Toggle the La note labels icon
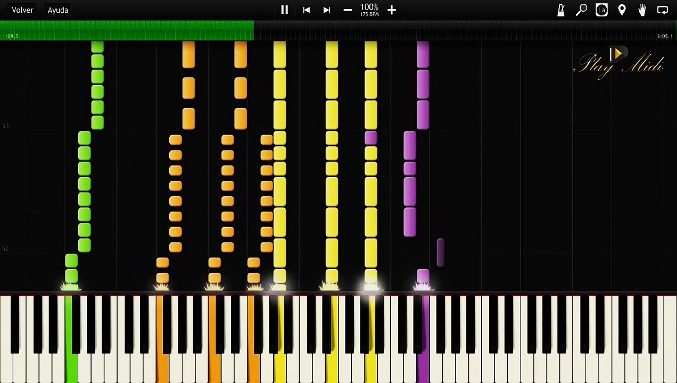 coord(601,10)
